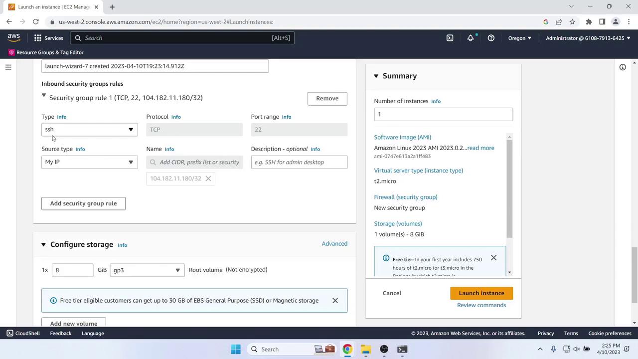Screen dimensions: 638x359
Task: Open Storage (volumes) summary link
Action: click(398, 223)
